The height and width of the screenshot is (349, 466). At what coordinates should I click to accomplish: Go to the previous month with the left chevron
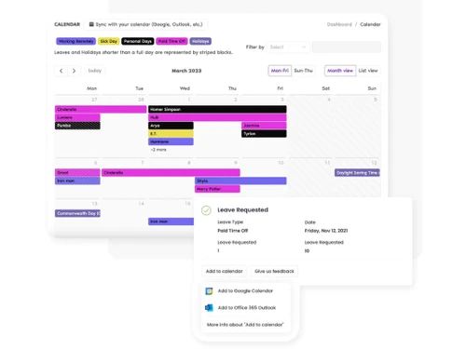(62, 71)
